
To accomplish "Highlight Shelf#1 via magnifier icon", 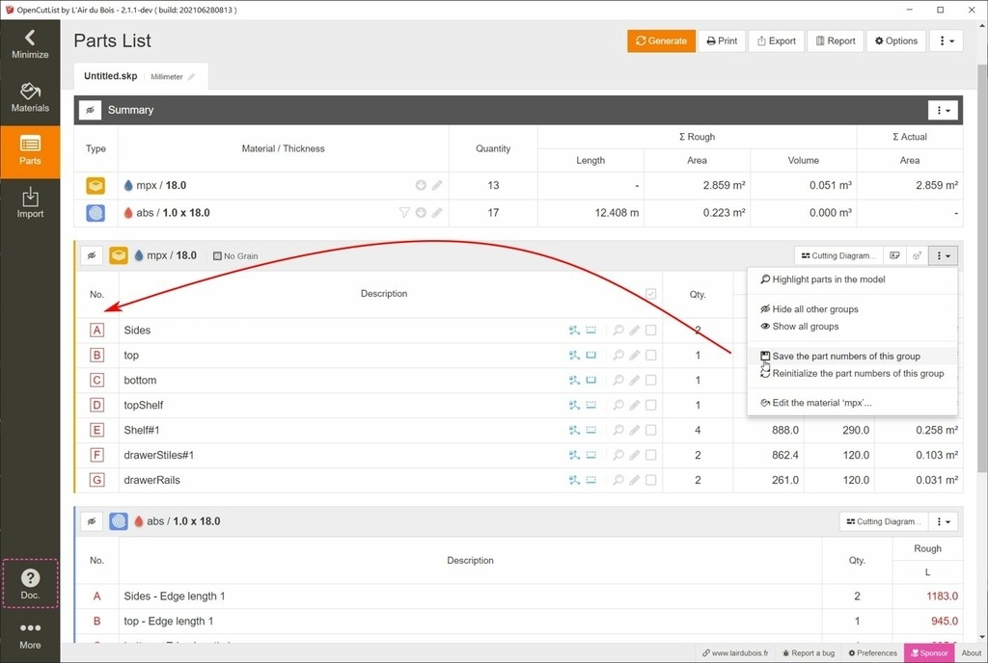I will pos(618,430).
